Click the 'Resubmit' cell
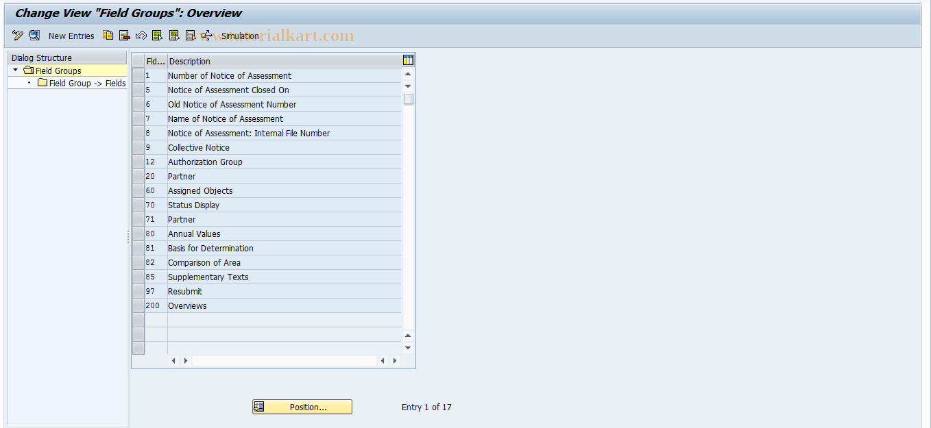931x428 pixels. [285, 291]
